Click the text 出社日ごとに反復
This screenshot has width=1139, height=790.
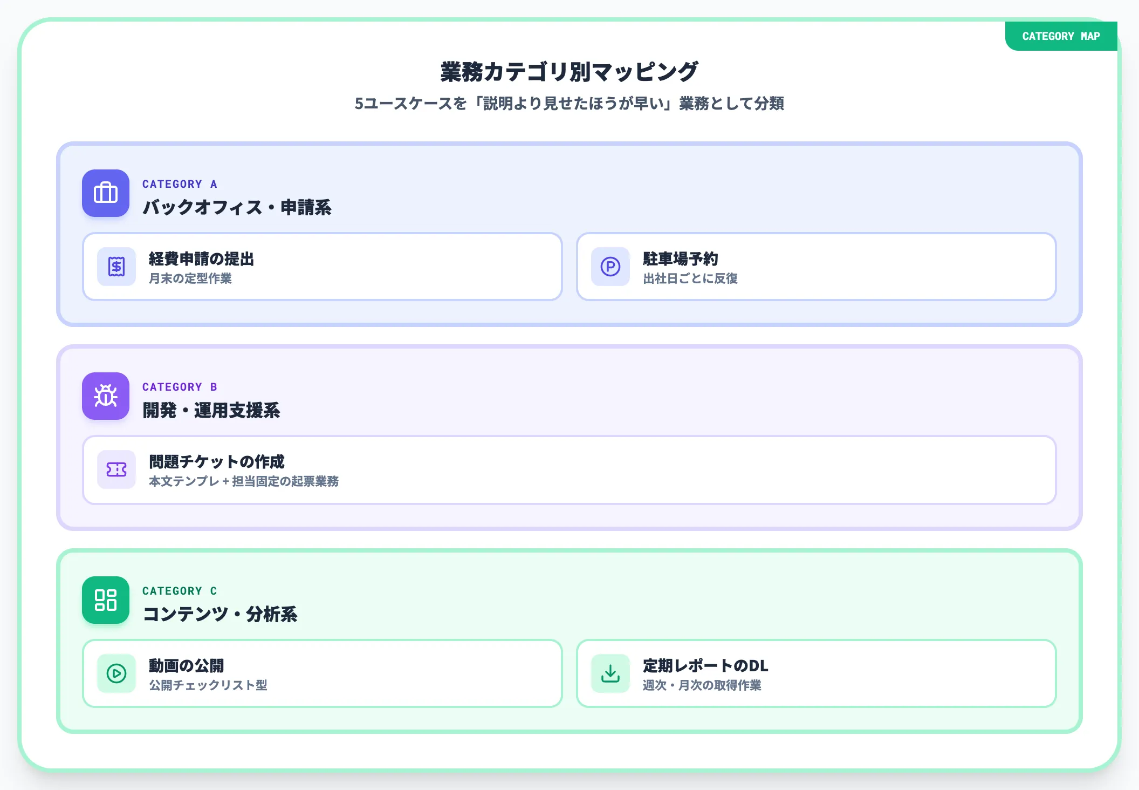(690, 278)
